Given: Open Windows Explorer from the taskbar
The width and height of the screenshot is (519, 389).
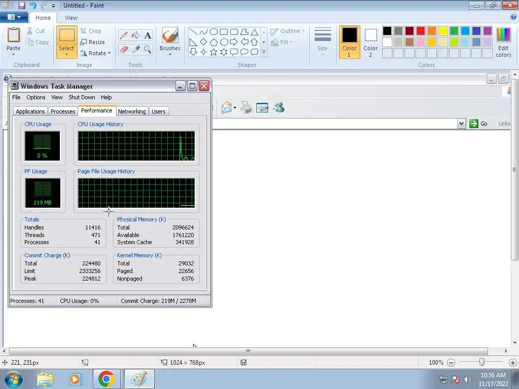Looking at the screenshot, I should point(45,379).
